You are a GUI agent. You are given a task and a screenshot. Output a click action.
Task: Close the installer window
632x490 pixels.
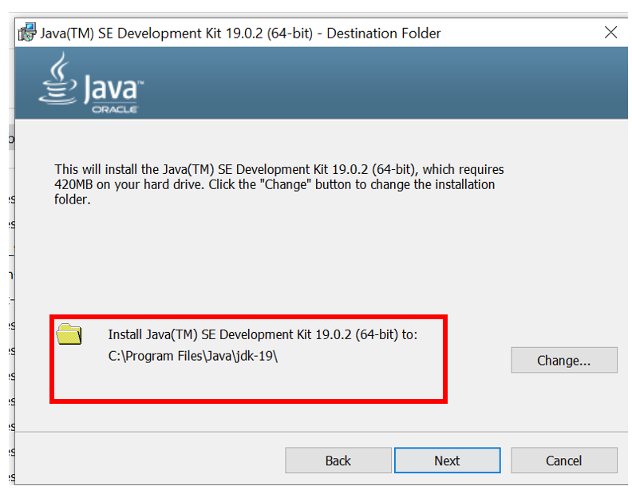click(x=610, y=32)
